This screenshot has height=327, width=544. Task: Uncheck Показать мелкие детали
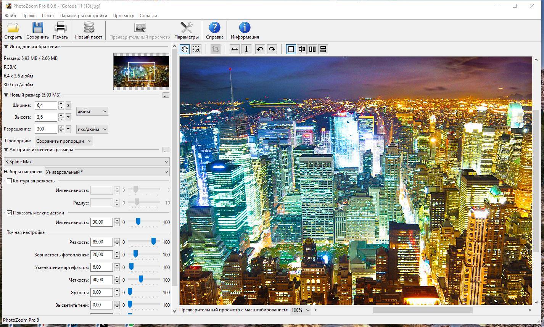point(10,213)
